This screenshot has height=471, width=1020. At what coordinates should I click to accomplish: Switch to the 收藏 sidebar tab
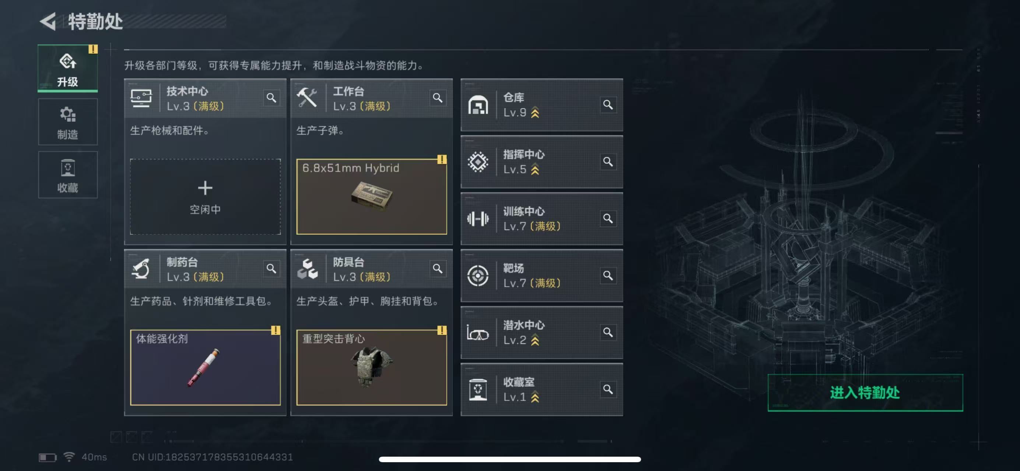[x=68, y=175]
